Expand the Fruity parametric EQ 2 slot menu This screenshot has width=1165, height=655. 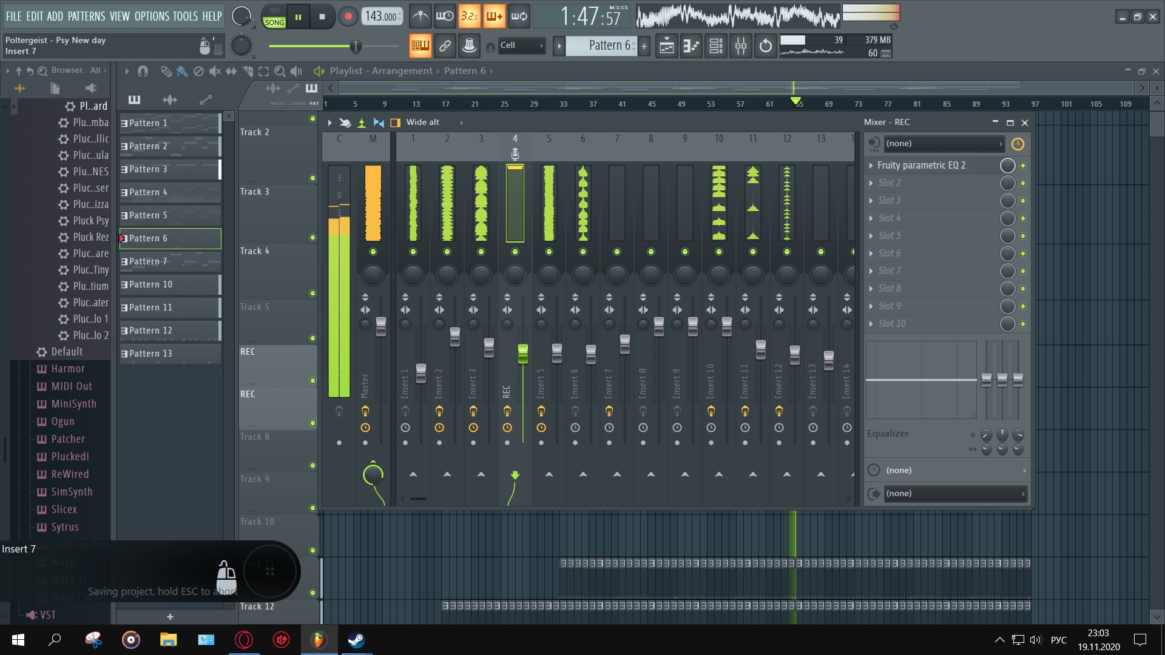tap(871, 166)
